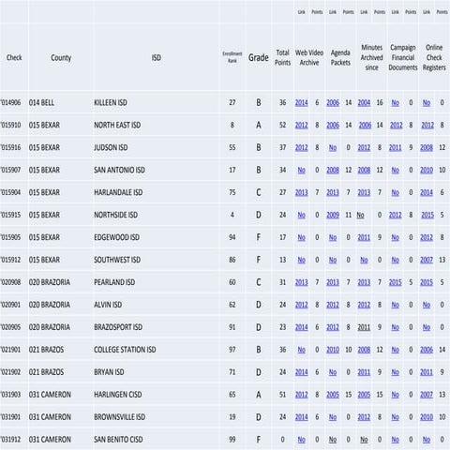This screenshot has height=450, width=450.
Task: Open Brazosport ISD 2014 web video link
Action: point(301,327)
